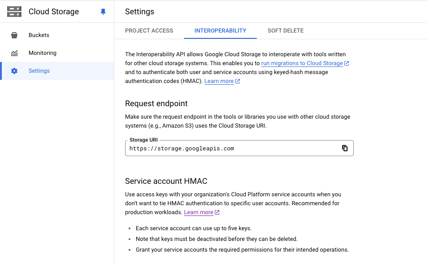Follow Learn more link about HMAC authentication codes

point(219,81)
